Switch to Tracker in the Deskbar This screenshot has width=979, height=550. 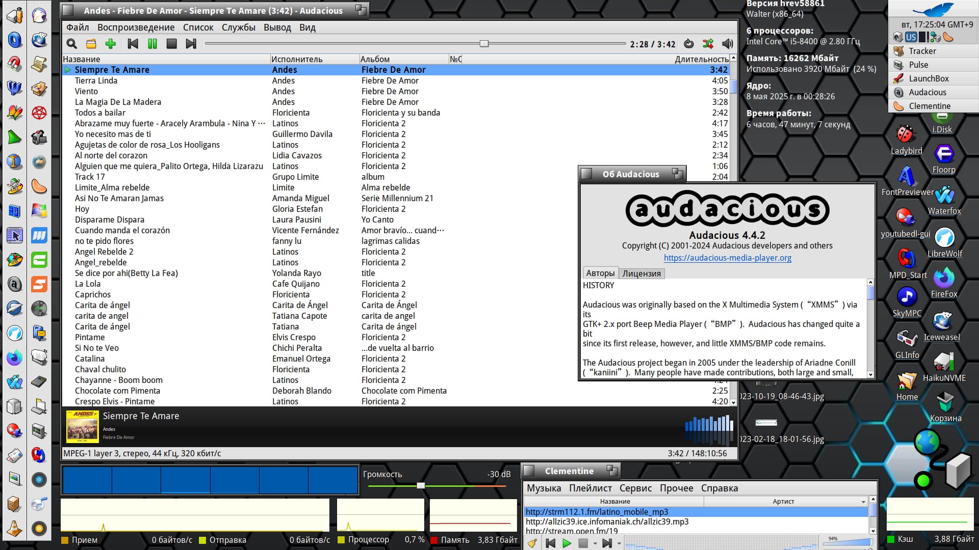click(x=934, y=51)
